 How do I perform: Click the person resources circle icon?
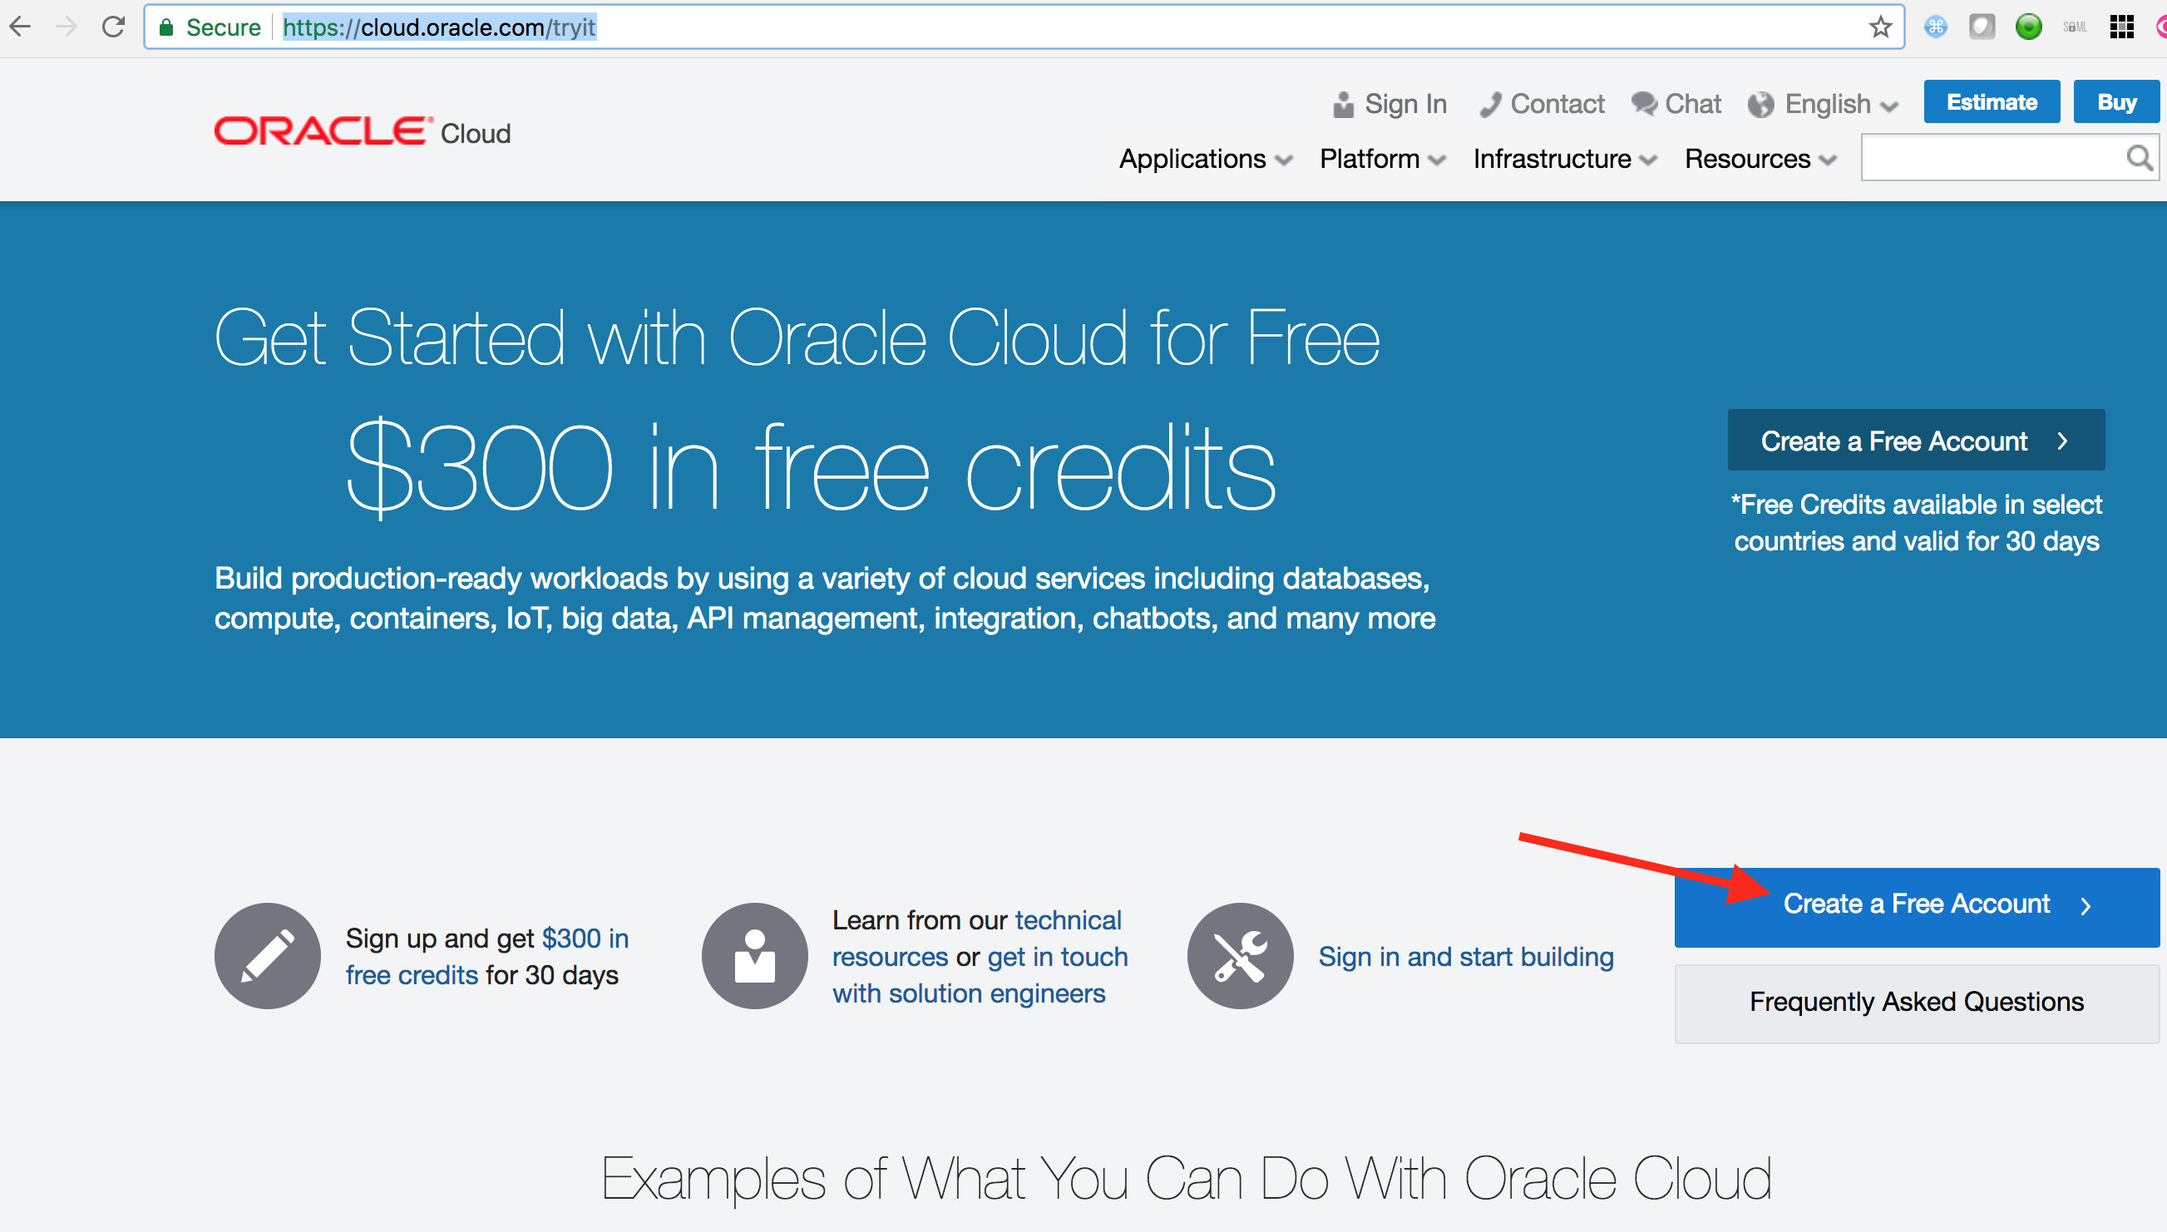(754, 955)
